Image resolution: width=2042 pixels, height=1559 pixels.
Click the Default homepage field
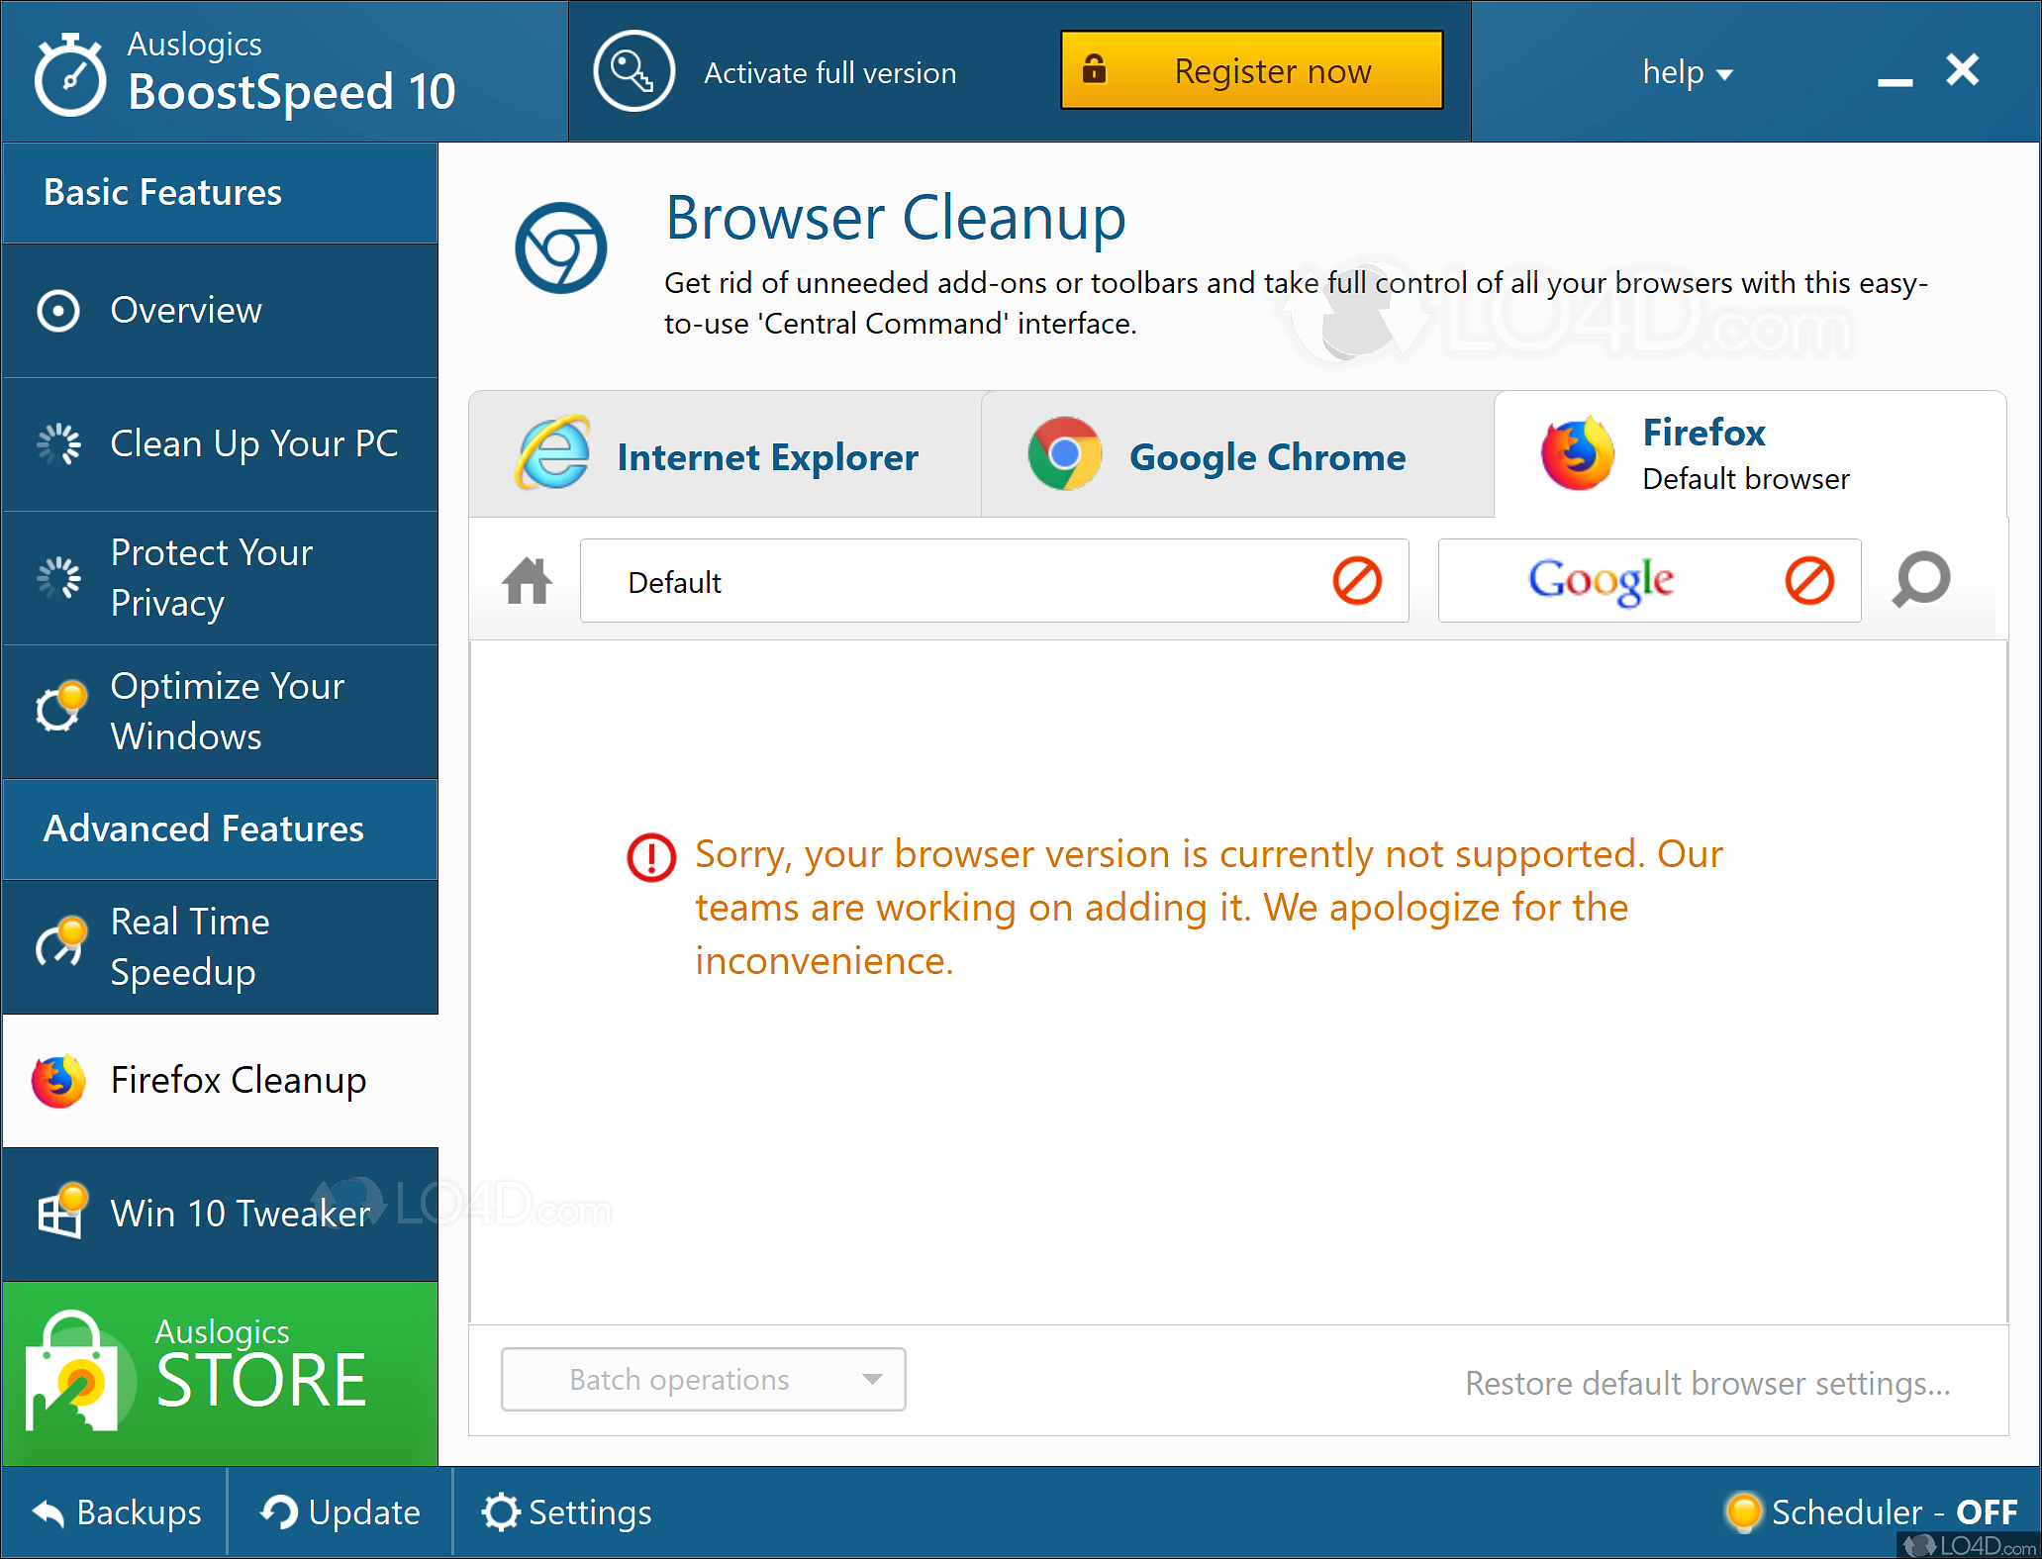950,582
